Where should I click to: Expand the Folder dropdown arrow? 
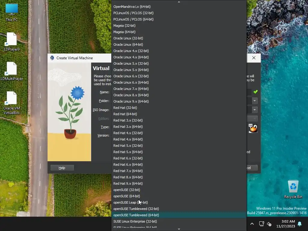(254, 101)
